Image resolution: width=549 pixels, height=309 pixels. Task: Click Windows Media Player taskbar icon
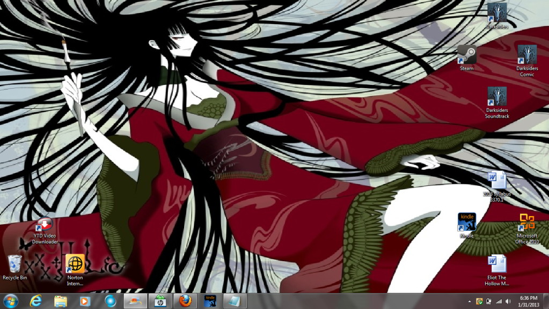tap(85, 301)
